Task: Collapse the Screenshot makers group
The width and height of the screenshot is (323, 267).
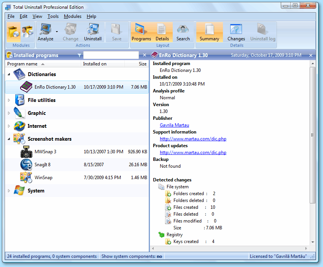Action: 9,139
